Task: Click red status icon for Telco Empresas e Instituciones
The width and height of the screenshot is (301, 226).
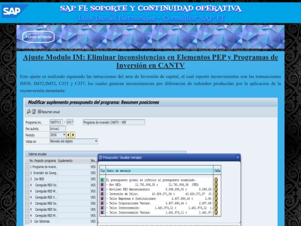Action: pos(102,199)
